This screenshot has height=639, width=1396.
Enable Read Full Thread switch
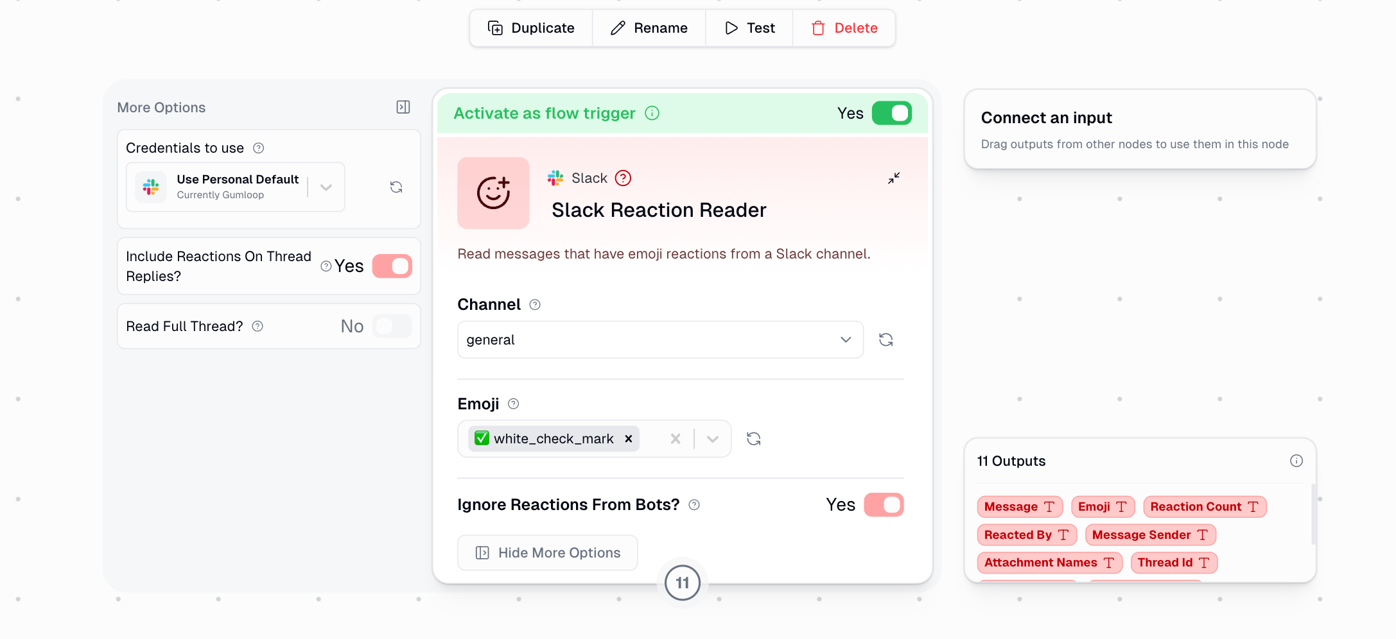point(392,327)
